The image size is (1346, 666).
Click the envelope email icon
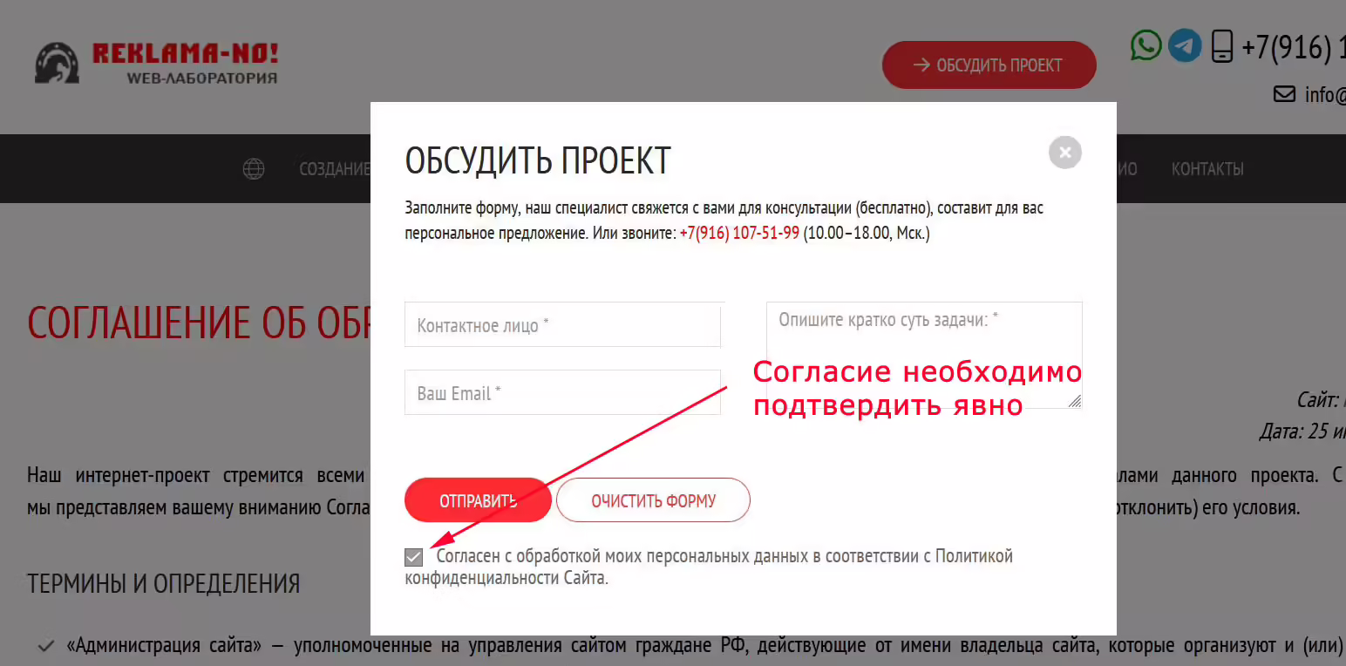tap(1284, 94)
